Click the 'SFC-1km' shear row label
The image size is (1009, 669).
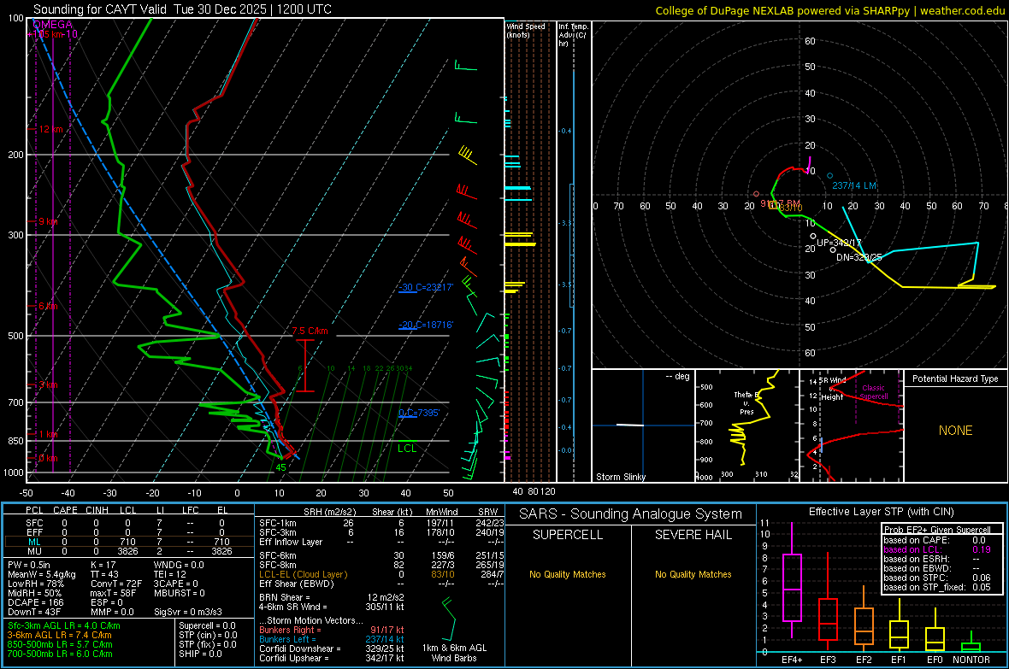click(x=278, y=523)
